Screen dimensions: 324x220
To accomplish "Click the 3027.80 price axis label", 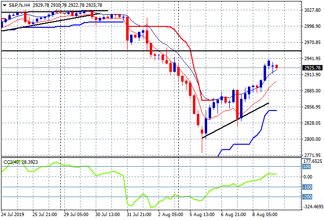I will (312, 10).
